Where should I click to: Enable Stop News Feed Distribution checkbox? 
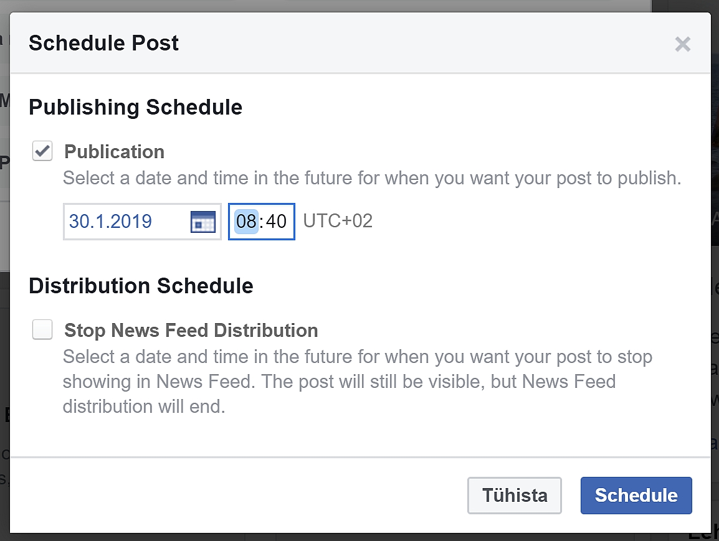tap(42, 329)
